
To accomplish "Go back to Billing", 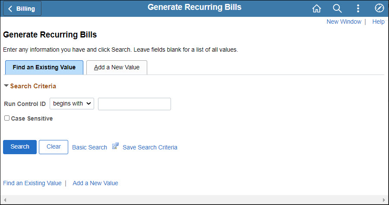I will [22, 9].
